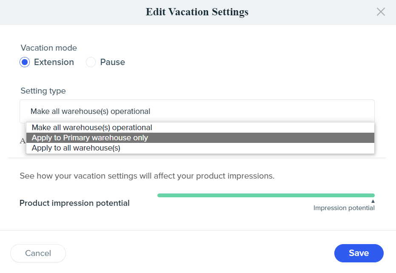
Task: Click the Setting type field label
Action: pos(43,91)
